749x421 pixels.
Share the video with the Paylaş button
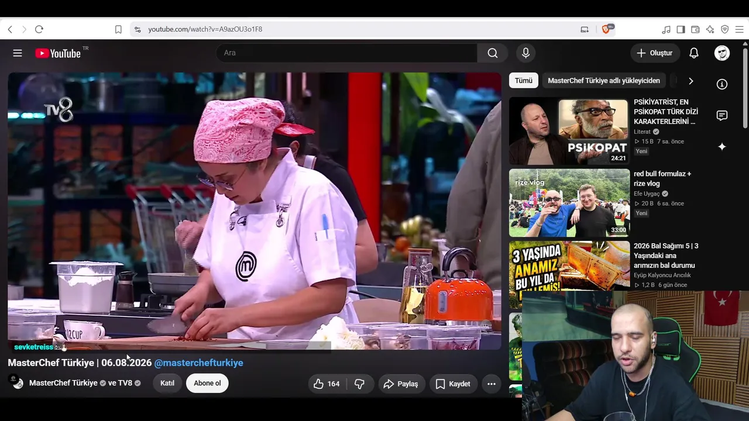401,384
